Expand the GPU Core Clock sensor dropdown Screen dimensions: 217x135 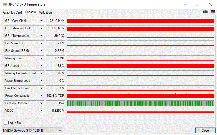pyautogui.click(x=41, y=21)
